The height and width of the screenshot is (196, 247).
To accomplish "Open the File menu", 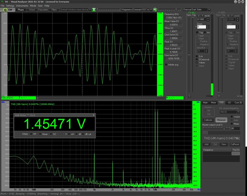I will click(x=2, y=6).
